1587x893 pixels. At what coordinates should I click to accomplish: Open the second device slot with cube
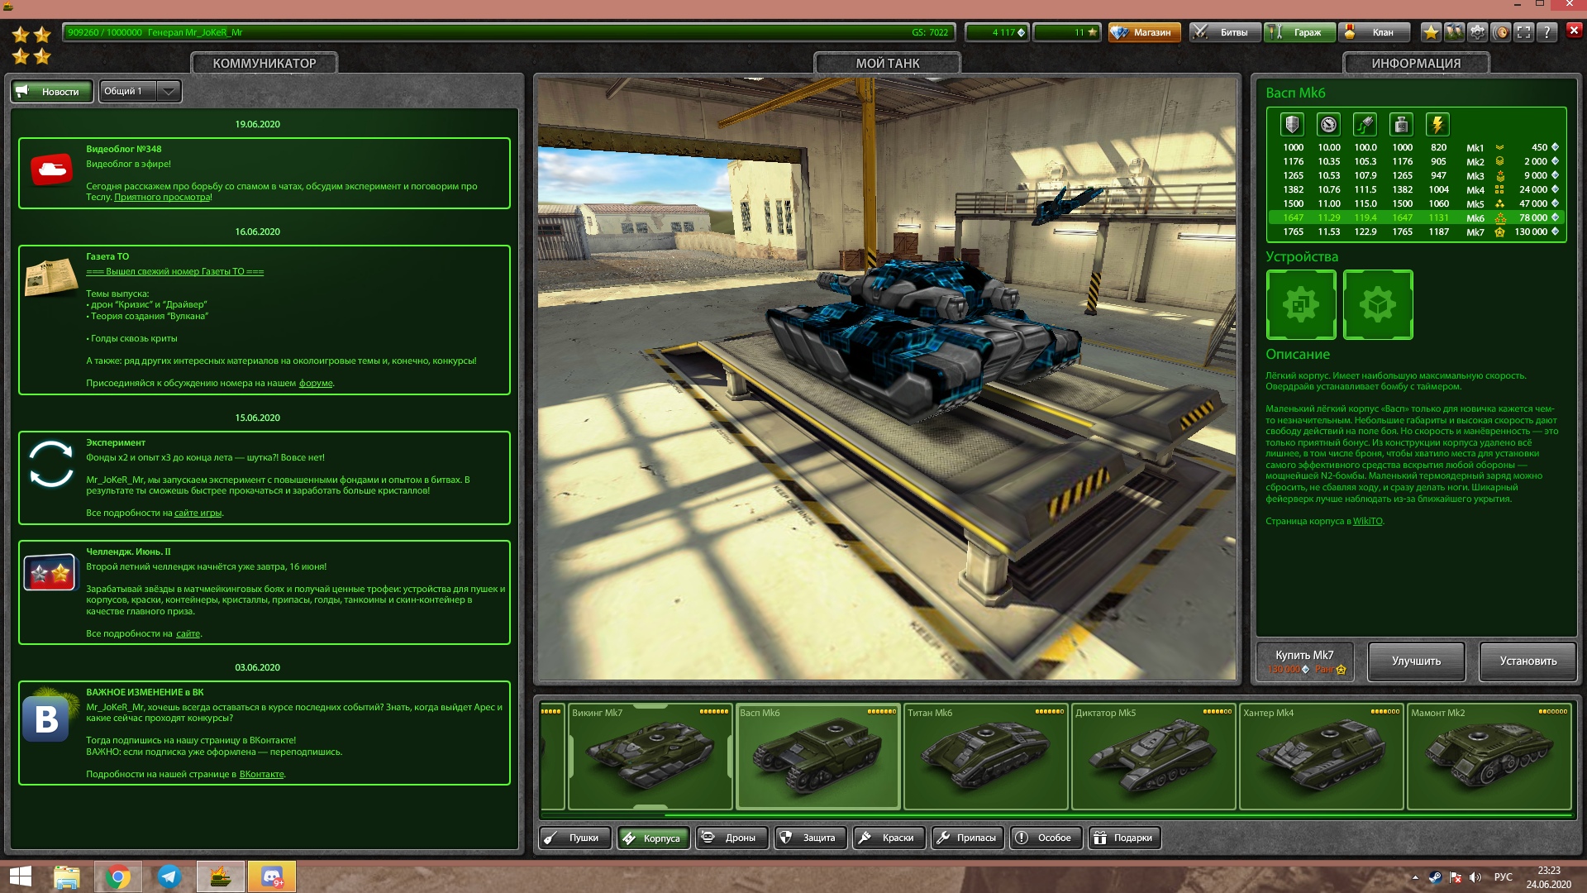pyautogui.click(x=1378, y=304)
